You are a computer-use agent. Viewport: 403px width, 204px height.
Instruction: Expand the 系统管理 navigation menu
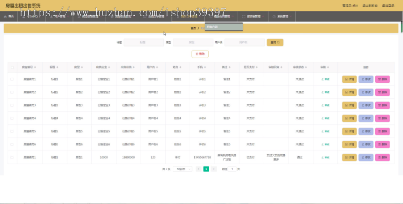[x=282, y=17]
